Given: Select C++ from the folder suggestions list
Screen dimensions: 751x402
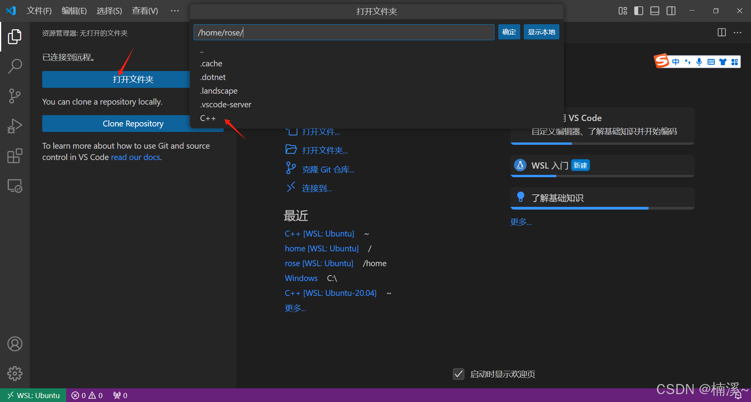Looking at the screenshot, I should pyautogui.click(x=208, y=118).
